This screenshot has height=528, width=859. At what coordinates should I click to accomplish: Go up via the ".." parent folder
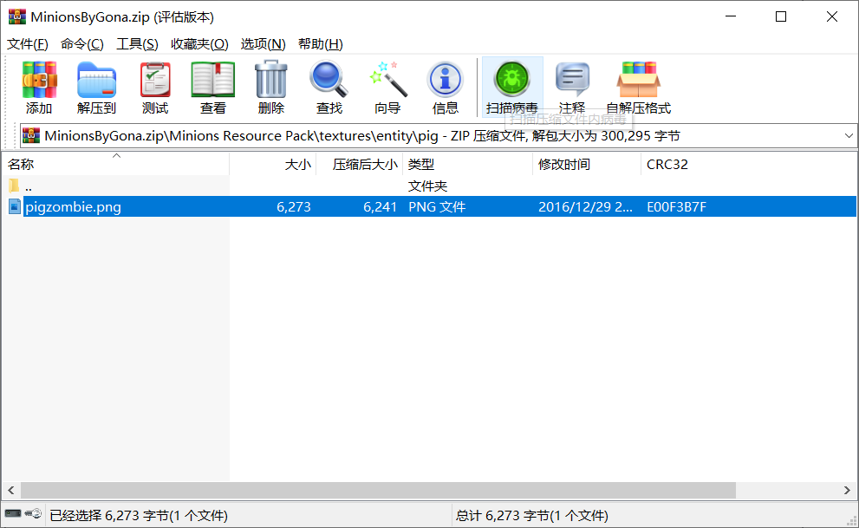(x=29, y=186)
